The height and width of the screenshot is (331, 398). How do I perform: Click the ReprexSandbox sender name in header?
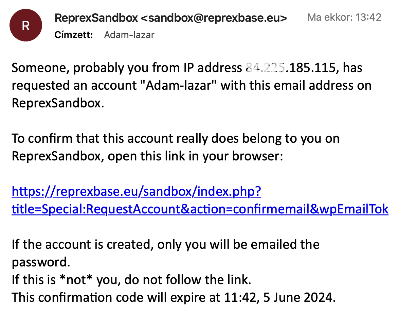[96, 18]
